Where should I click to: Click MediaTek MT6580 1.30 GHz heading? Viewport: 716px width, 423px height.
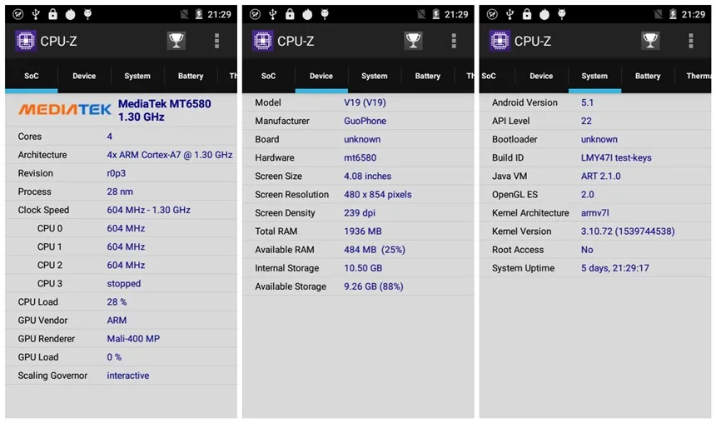164,110
